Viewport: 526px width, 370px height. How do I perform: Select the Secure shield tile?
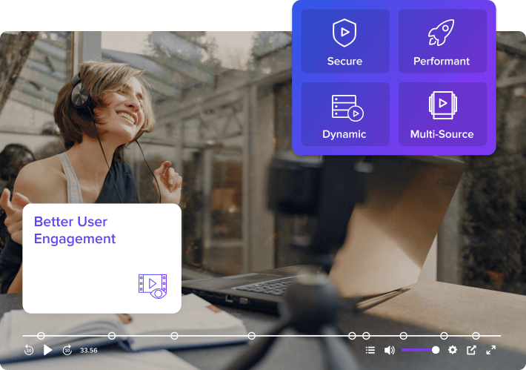(x=345, y=41)
